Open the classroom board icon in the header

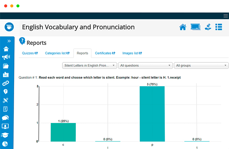pos(195,27)
